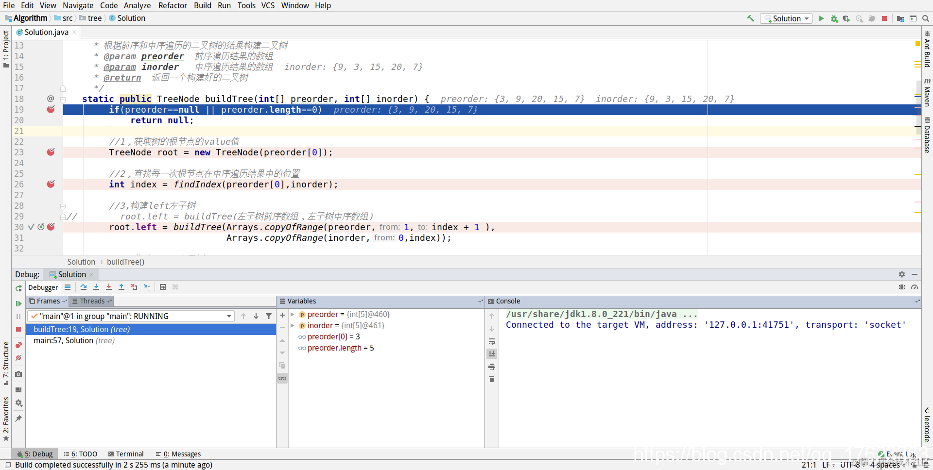Toggle breakpoint on line 26

click(x=51, y=185)
